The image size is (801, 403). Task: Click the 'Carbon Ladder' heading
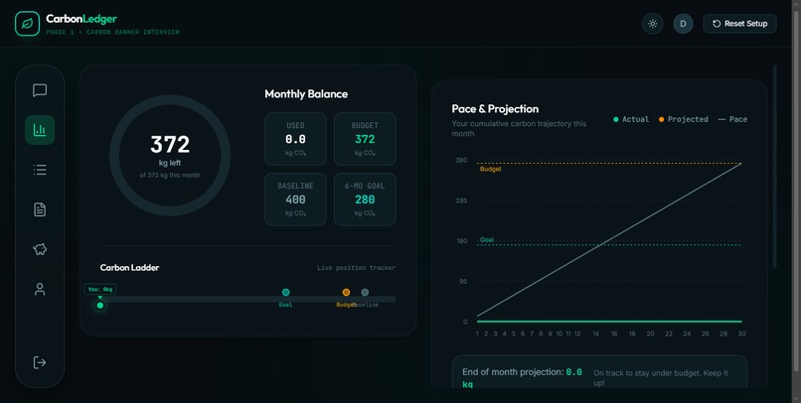pyautogui.click(x=130, y=267)
